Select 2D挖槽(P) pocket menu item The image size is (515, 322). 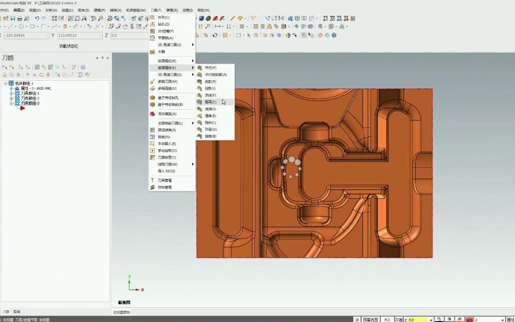click(172, 31)
